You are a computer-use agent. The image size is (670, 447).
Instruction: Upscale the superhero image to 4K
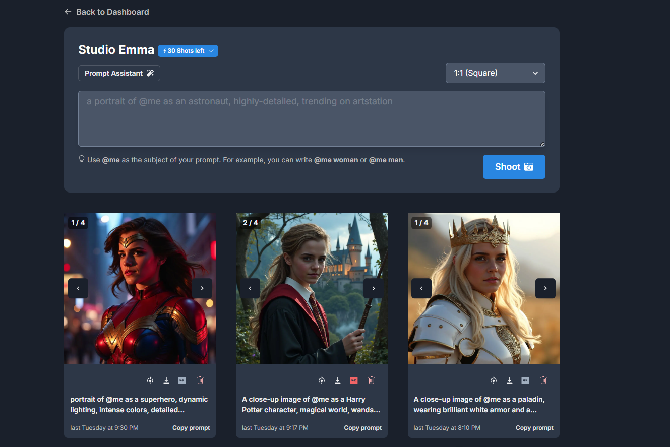click(x=182, y=380)
